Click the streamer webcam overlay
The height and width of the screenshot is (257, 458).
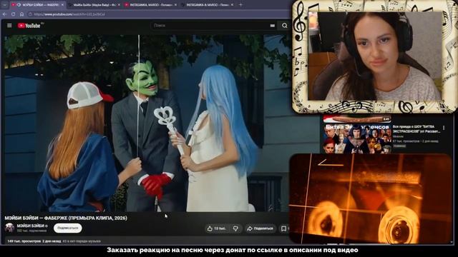pos(375,56)
